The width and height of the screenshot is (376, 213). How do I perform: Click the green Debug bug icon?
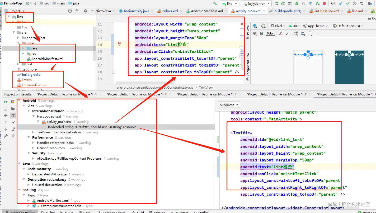point(297,3)
